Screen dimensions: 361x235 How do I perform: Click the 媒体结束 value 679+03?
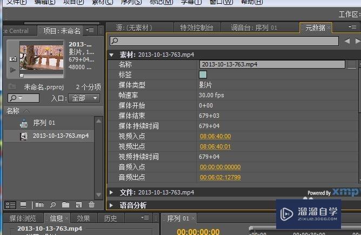click(209, 116)
